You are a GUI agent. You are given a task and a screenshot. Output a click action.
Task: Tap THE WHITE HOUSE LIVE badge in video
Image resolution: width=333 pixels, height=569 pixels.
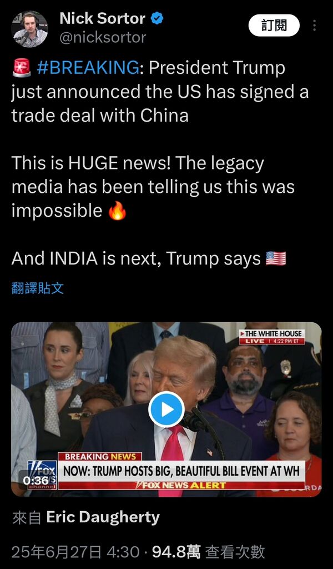(272, 337)
